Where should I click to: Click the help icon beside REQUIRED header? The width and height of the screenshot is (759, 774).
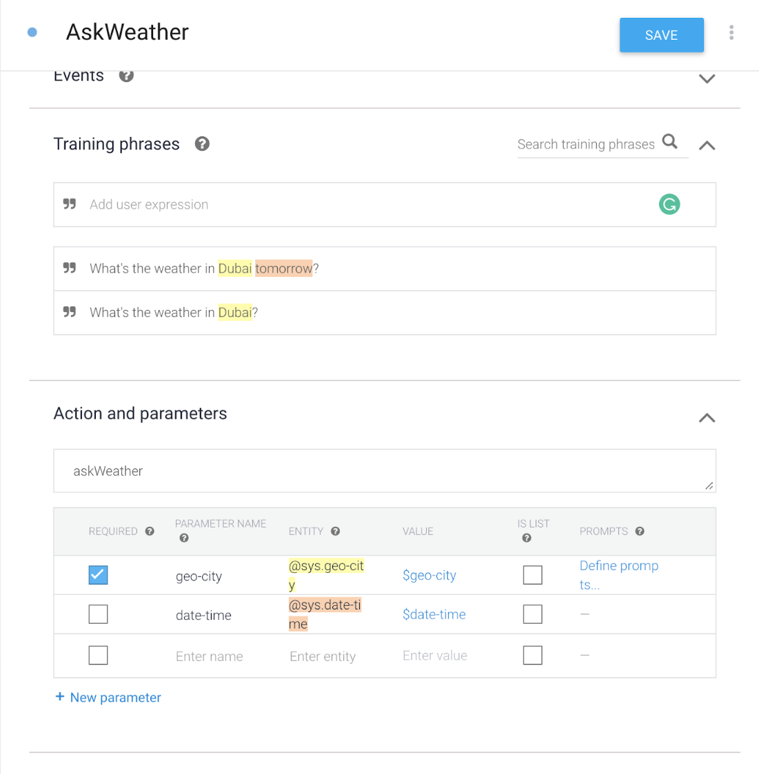point(150,531)
